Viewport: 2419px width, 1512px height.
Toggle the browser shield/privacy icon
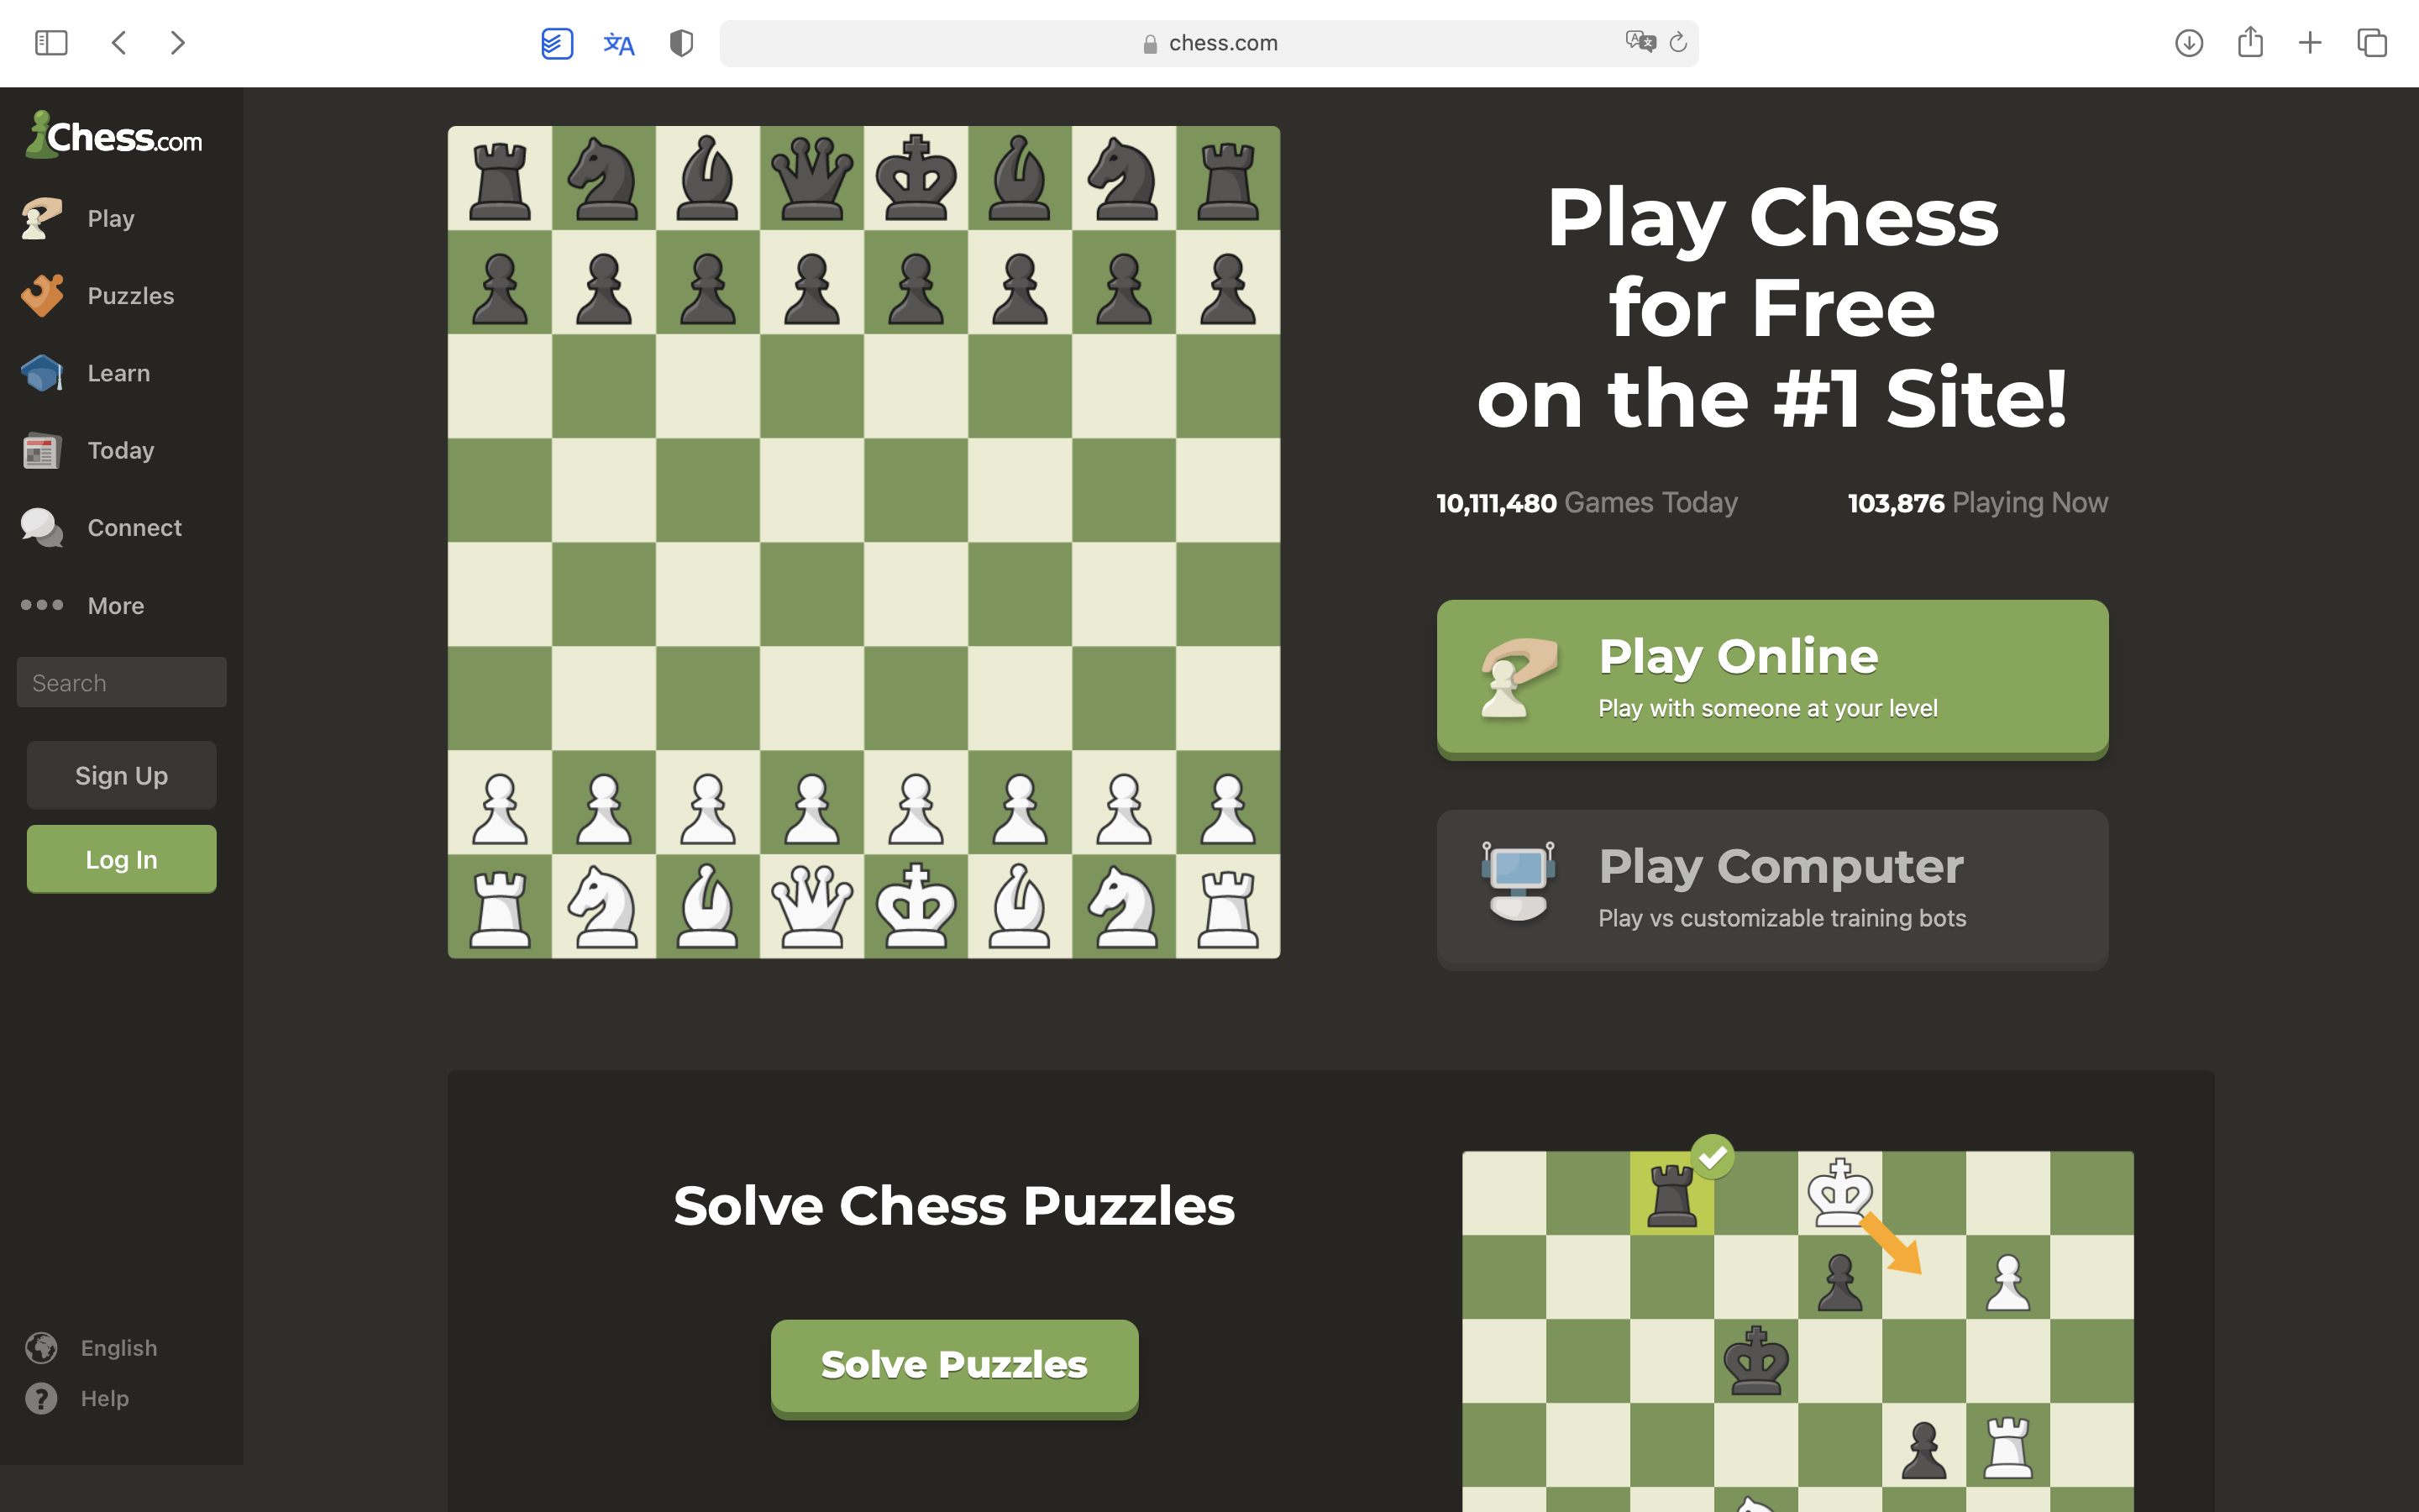(x=680, y=44)
